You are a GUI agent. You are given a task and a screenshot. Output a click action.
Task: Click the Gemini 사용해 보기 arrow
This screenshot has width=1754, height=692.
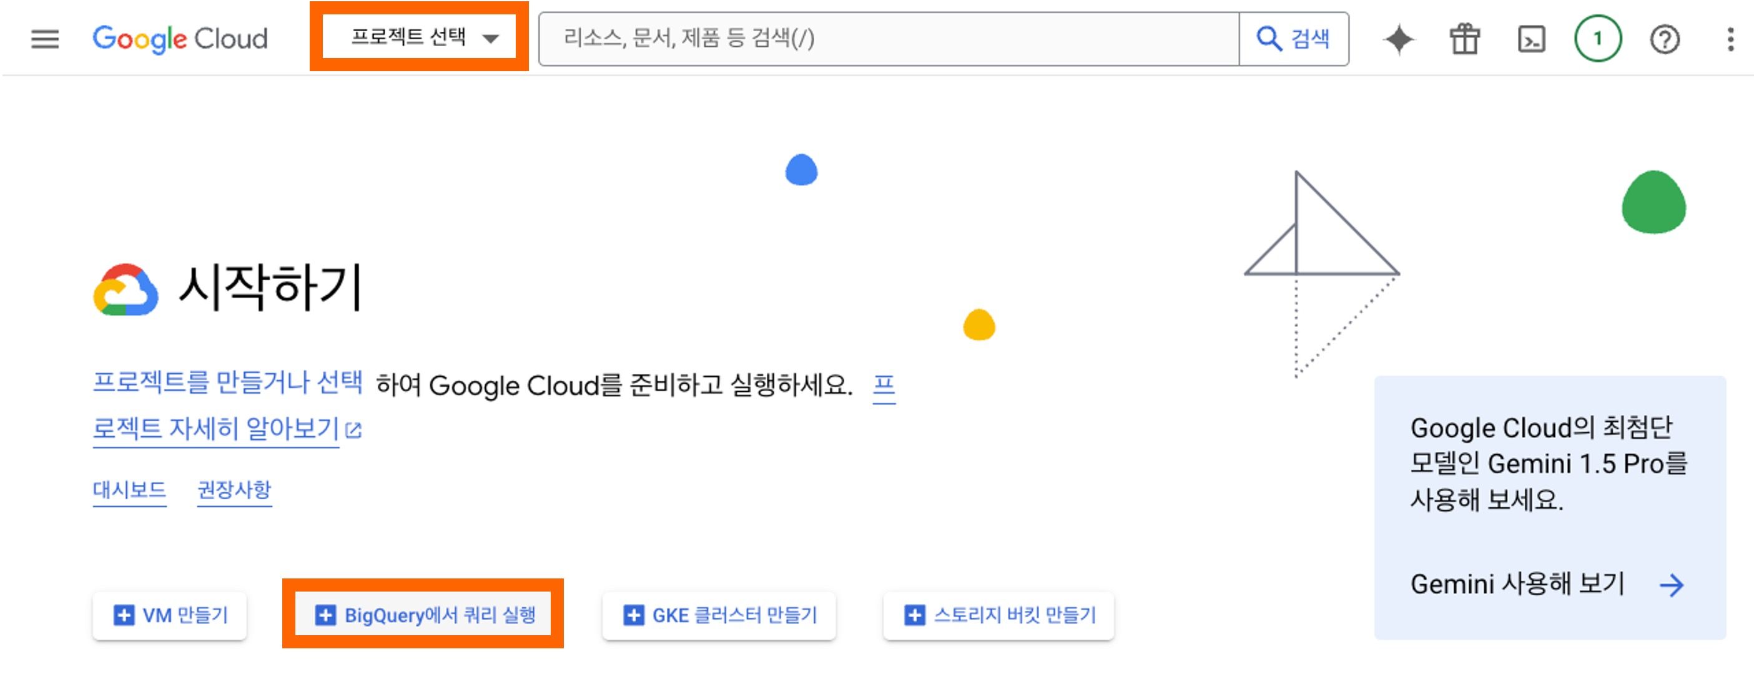coord(1671,585)
